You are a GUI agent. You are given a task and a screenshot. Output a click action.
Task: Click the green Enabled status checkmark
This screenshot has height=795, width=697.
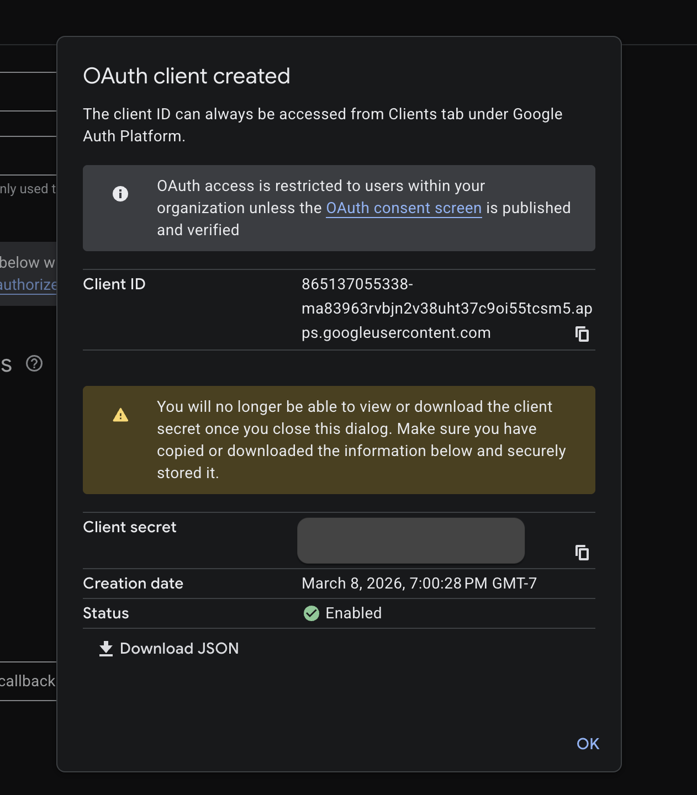point(311,613)
